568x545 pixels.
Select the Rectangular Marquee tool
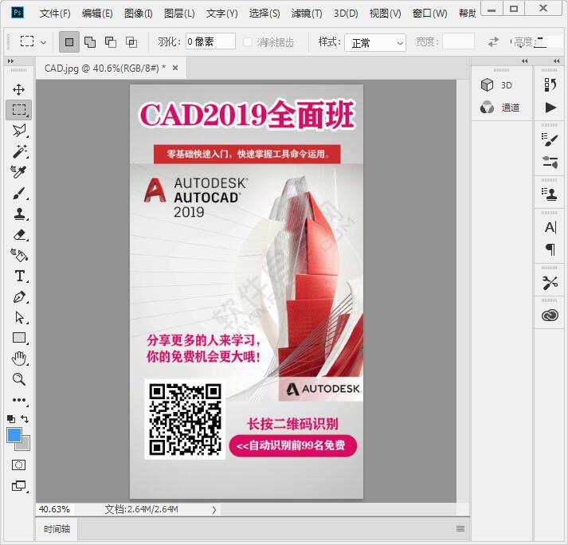[19, 109]
